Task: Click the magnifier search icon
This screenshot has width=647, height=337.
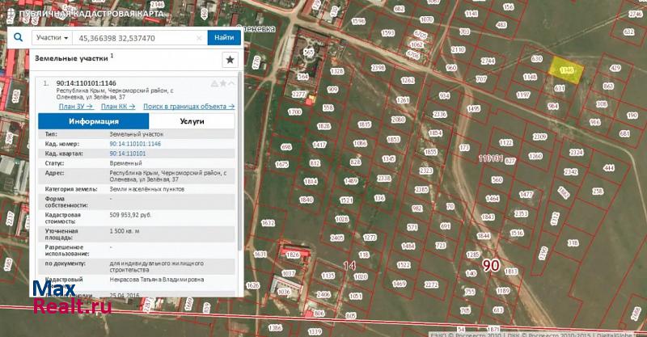Action: click(17, 37)
